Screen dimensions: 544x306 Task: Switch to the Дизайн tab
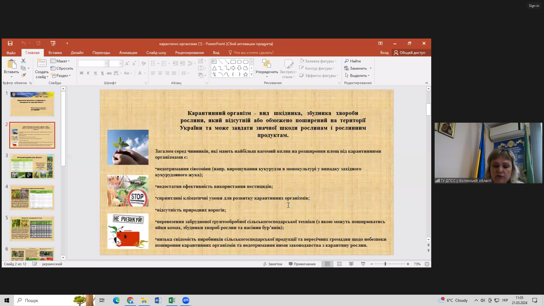coord(77,53)
